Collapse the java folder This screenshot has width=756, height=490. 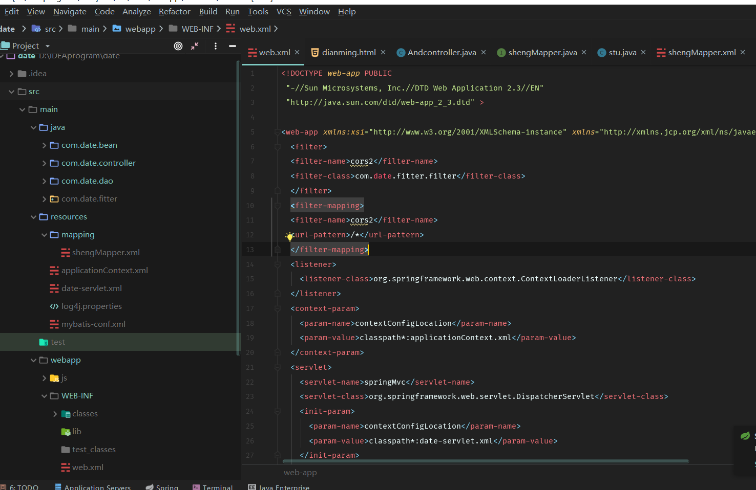coord(33,127)
